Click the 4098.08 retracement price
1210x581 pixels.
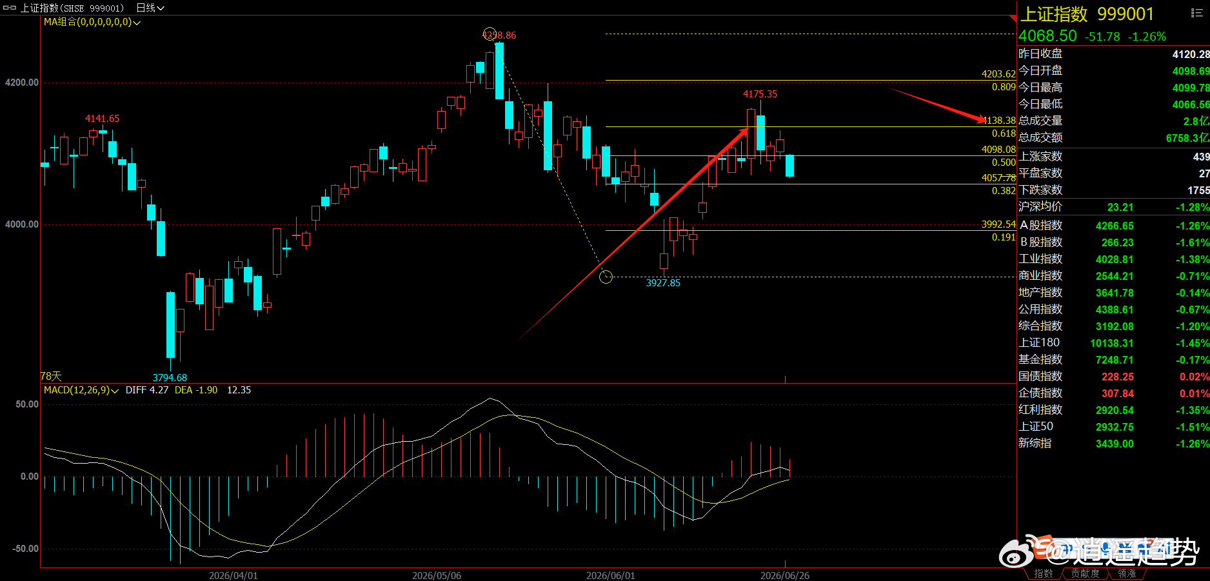[x=998, y=150]
